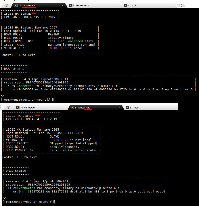Viewport: 199px width, 206px height.
Task: Click the session icon on the lower login tab
Action: pos(127,108)
